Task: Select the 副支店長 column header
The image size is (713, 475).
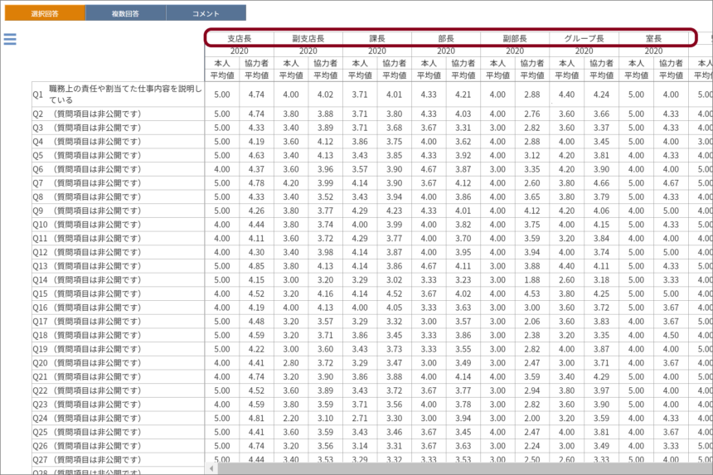Action: (x=308, y=38)
